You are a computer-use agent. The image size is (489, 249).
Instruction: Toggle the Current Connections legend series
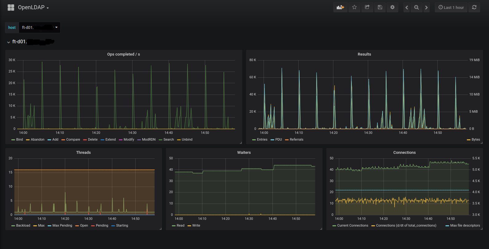tap(352, 225)
